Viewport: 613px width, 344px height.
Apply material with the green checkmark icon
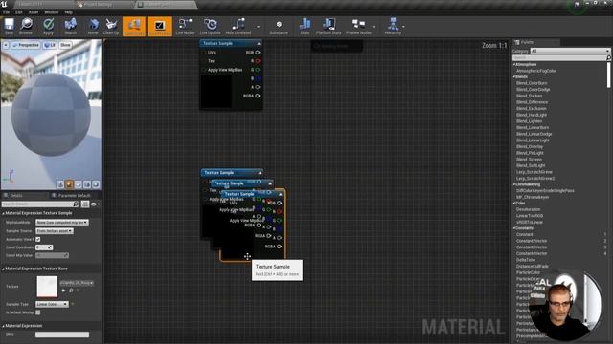tap(48, 26)
